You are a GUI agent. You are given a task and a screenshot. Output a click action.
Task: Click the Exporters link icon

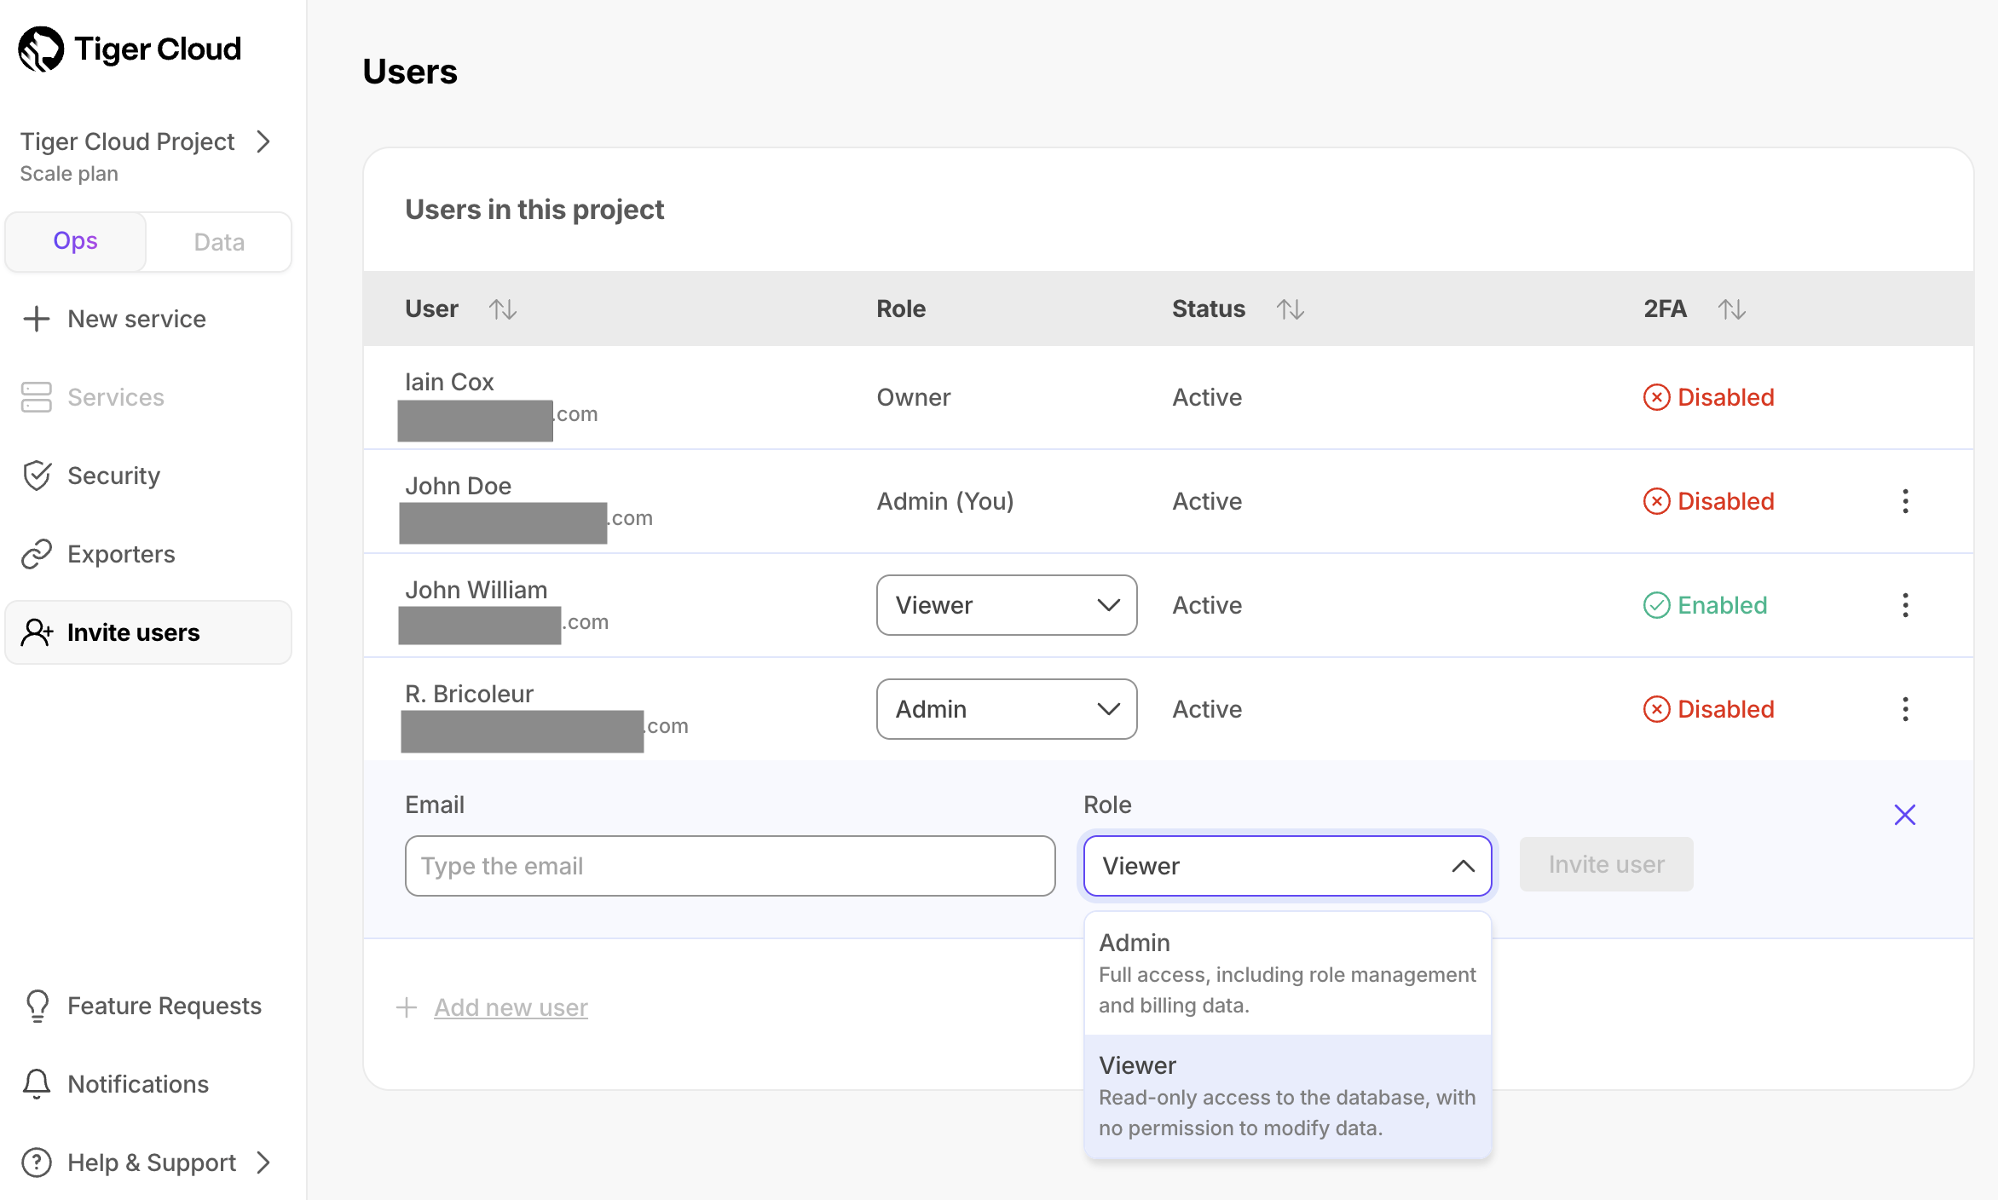point(37,554)
